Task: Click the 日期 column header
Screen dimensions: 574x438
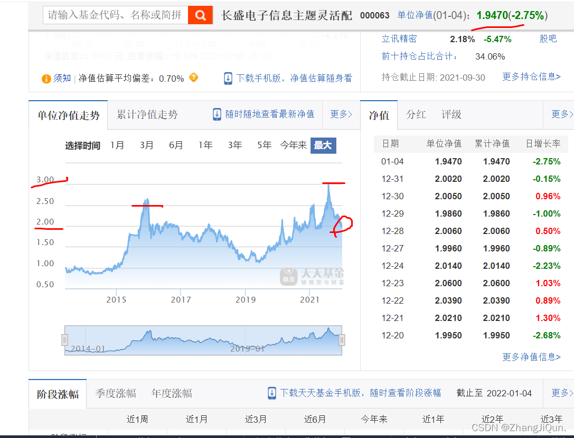Action: [x=390, y=143]
